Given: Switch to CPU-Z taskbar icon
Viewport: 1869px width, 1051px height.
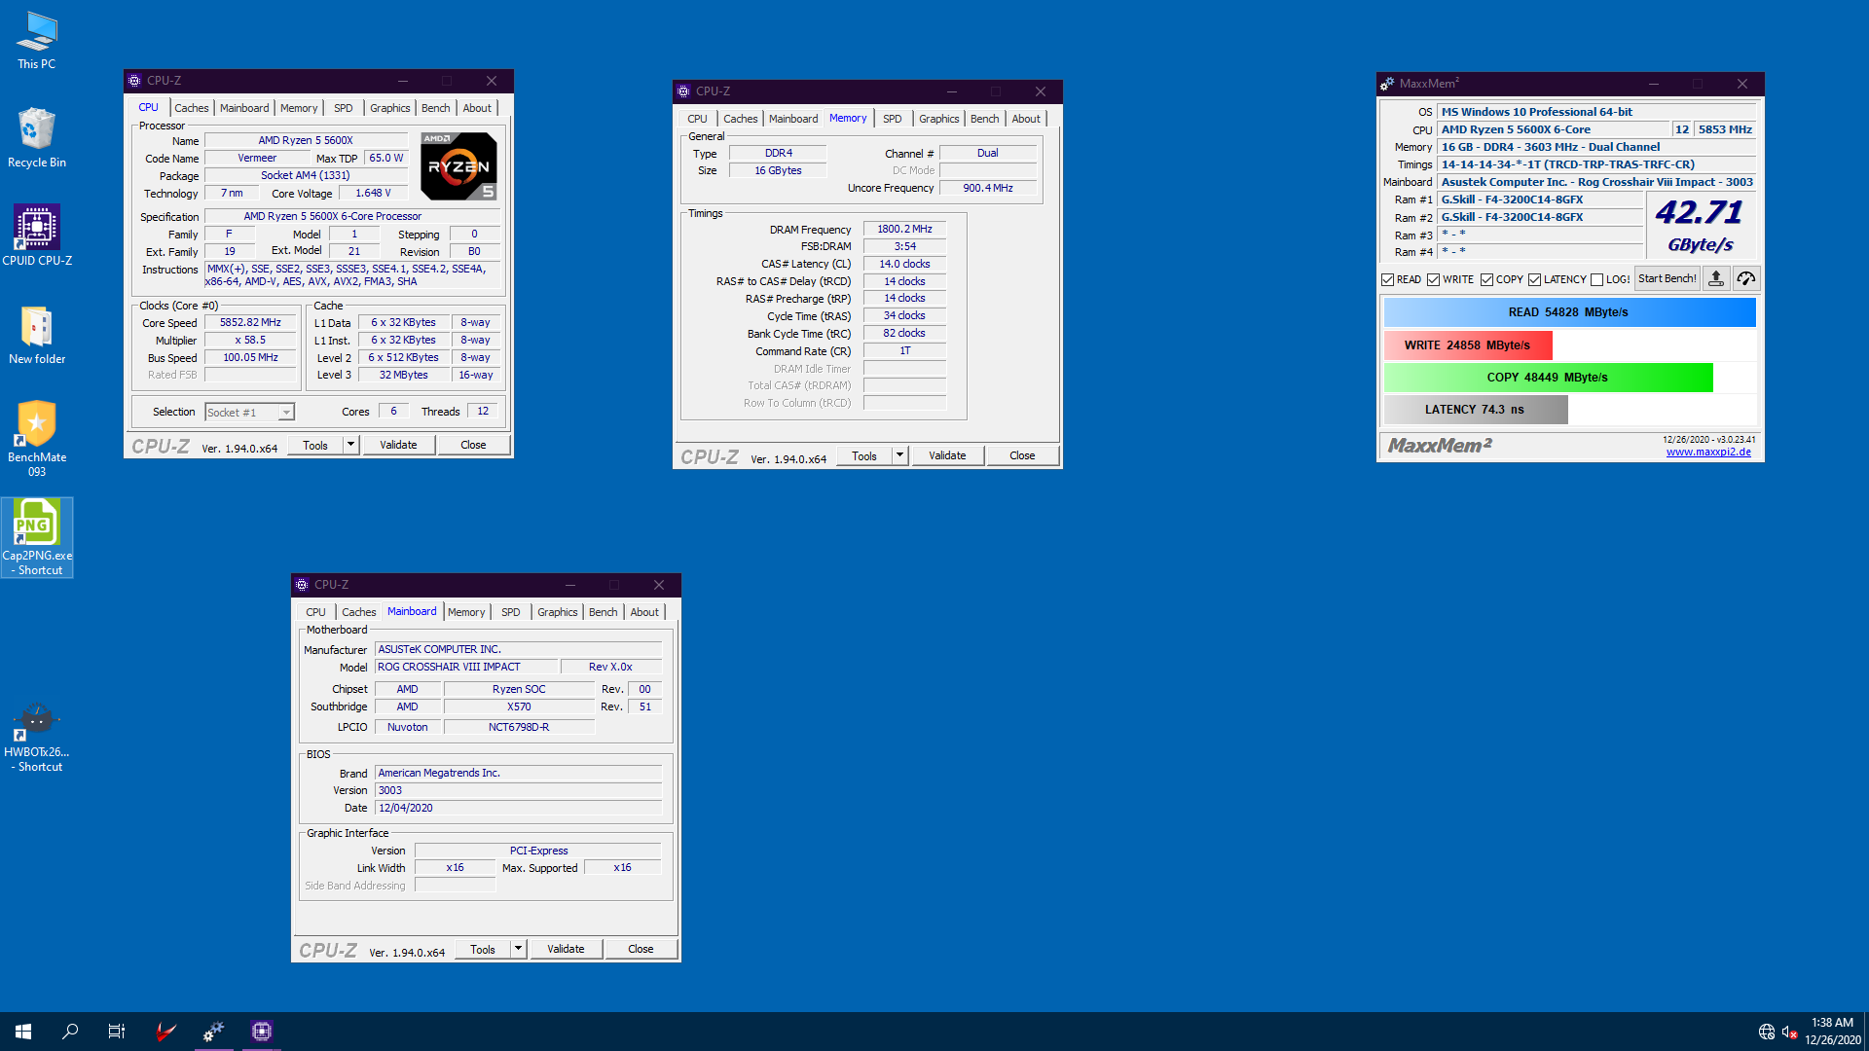Looking at the screenshot, I should [261, 1032].
